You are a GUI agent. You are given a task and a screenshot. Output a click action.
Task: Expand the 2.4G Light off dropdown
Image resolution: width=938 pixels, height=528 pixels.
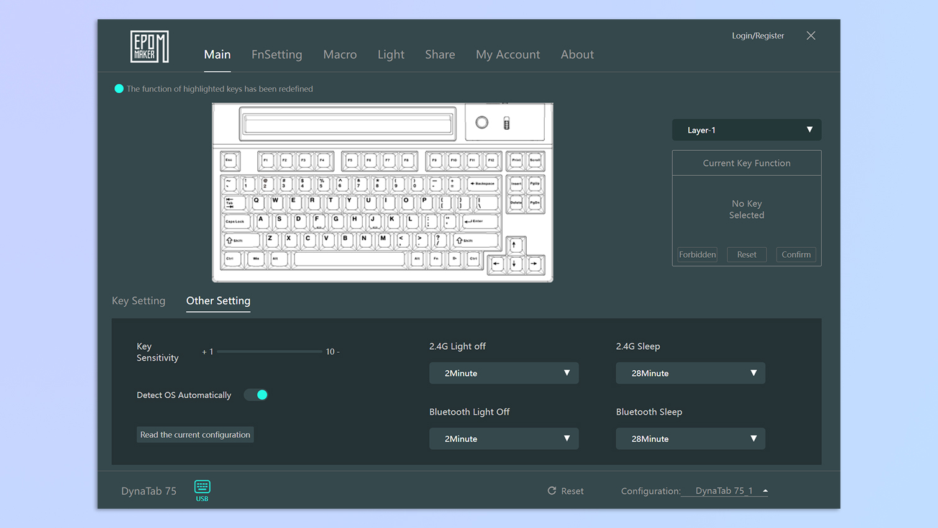[x=503, y=373]
